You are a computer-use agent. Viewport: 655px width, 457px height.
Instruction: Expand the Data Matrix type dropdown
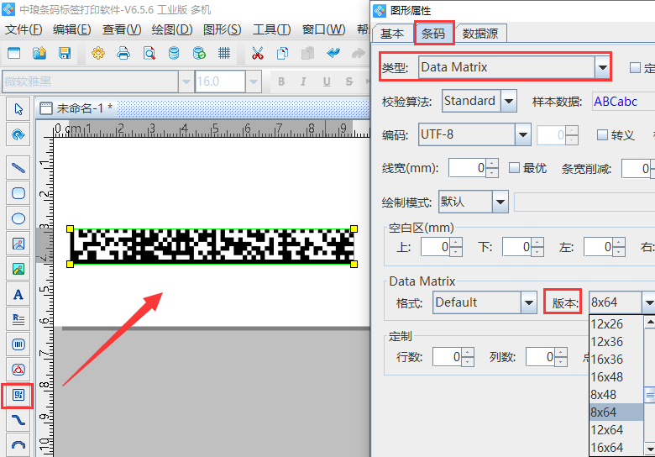tap(601, 67)
